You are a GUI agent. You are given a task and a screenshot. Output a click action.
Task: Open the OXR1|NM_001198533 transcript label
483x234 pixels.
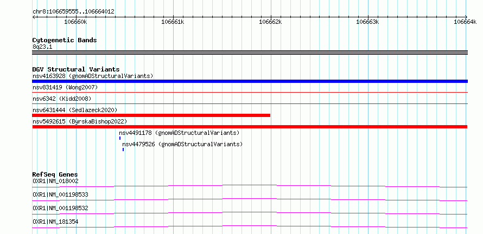click(60, 194)
